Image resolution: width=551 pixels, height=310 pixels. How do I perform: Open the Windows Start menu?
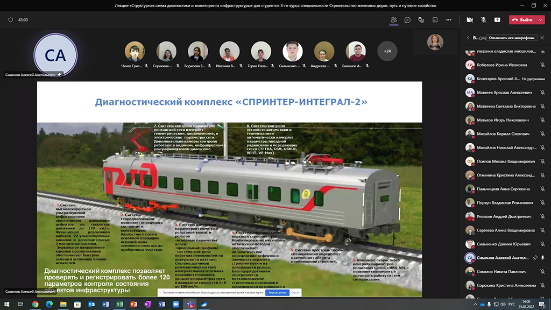(x=6, y=305)
